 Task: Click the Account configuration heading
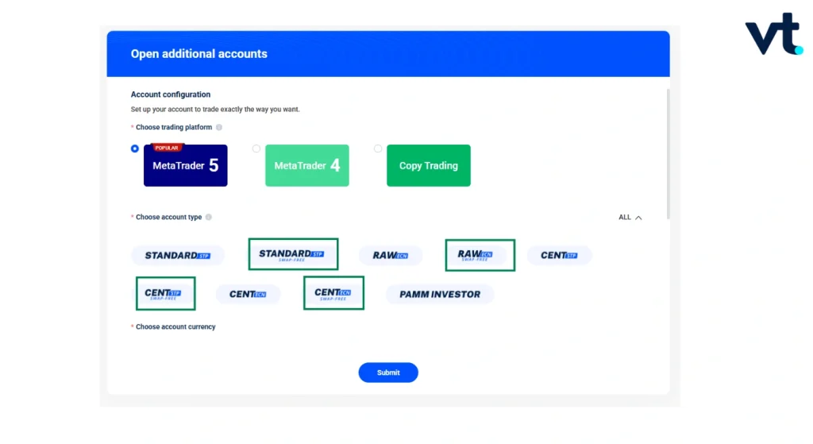[x=171, y=95]
